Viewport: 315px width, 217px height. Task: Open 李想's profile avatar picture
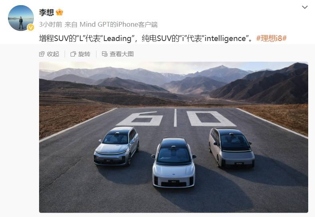[x=21, y=18]
